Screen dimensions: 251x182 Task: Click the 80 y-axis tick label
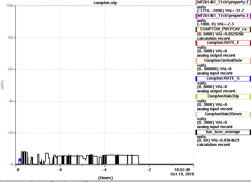point(10,38)
